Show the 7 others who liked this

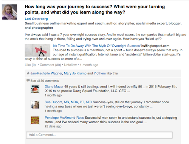coord(100,73)
